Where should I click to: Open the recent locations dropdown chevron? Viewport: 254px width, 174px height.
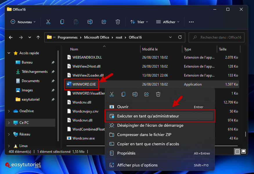[x=30, y=37]
